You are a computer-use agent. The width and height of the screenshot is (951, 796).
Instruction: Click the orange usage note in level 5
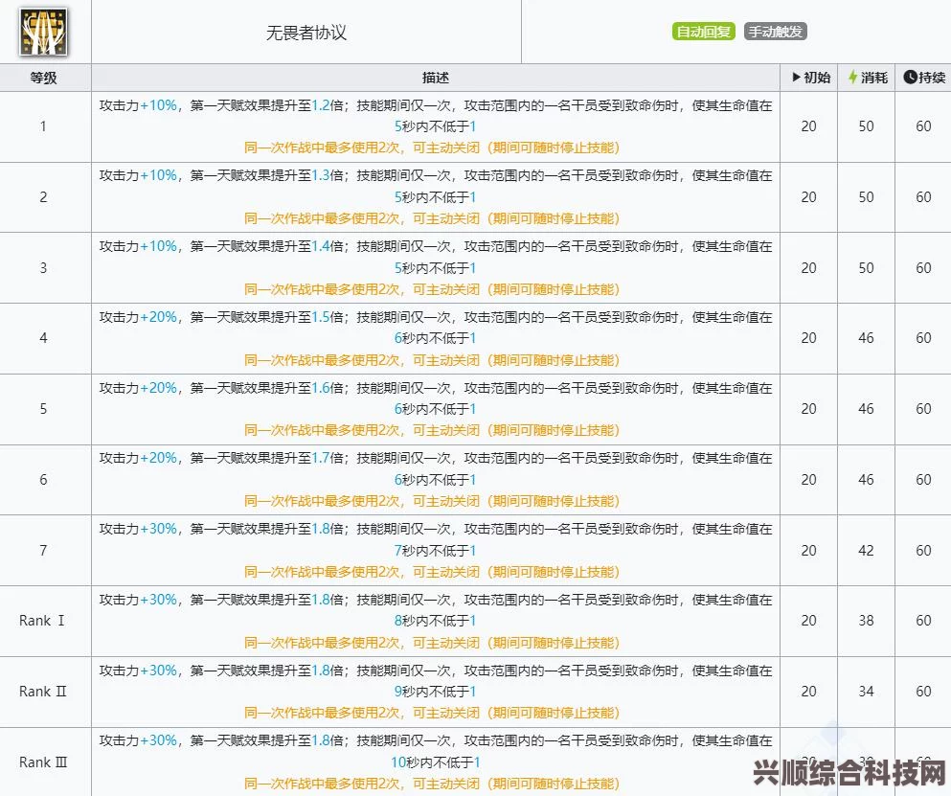(x=432, y=430)
